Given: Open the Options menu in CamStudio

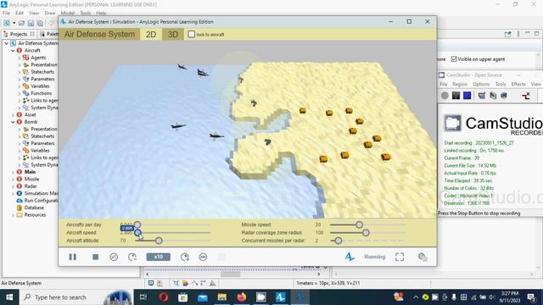Looking at the screenshot, I should pos(481,85).
